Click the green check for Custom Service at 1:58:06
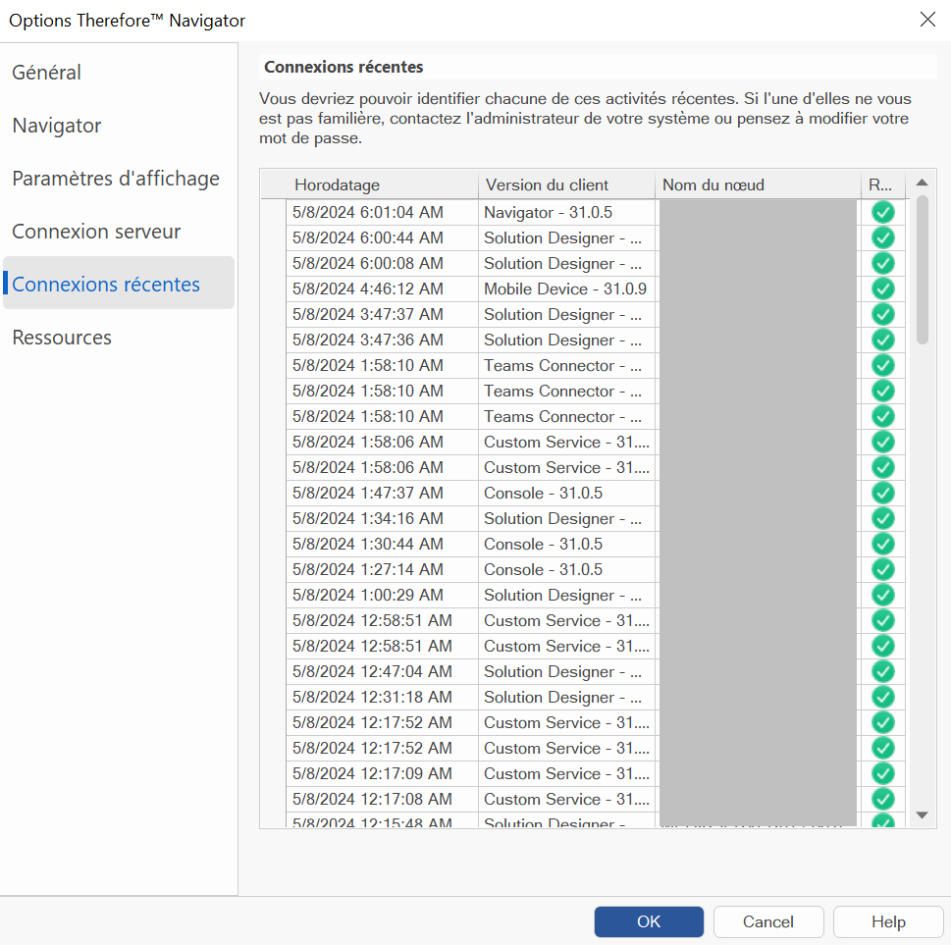 (881, 442)
